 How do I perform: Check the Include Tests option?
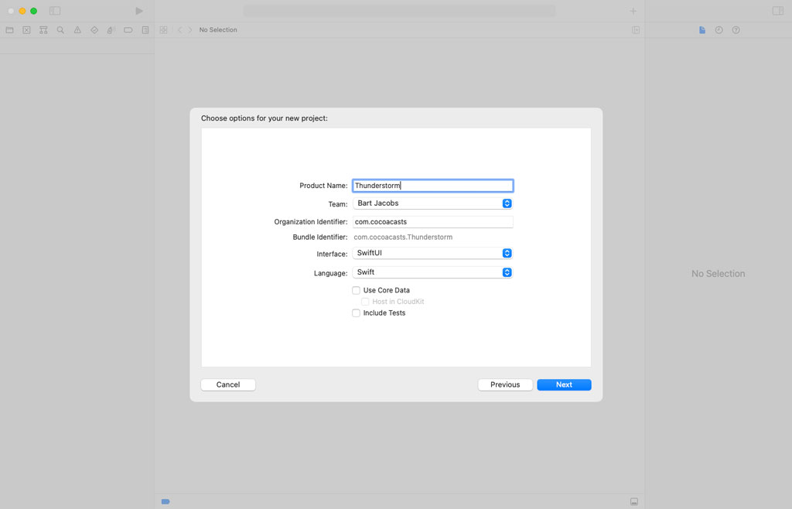(356, 313)
